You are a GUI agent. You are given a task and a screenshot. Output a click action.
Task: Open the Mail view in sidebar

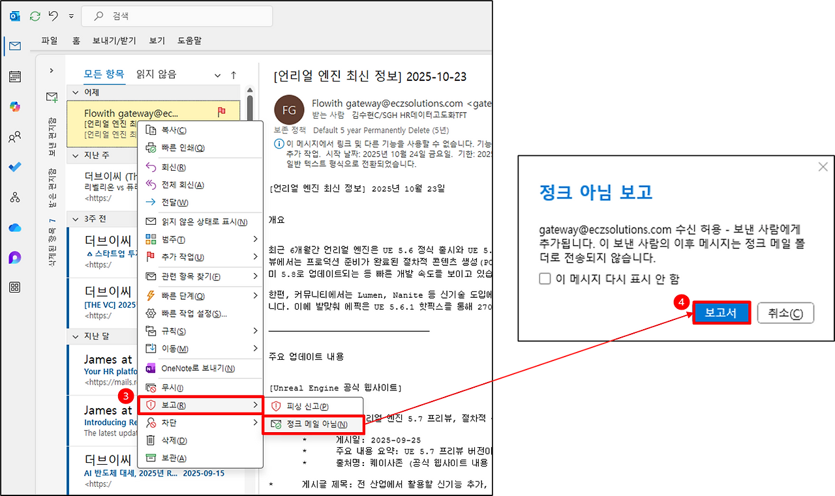[14, 46]
